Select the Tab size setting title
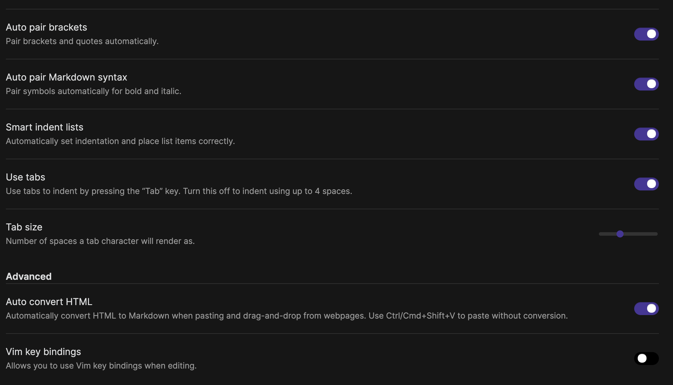The image size is (673, 385). tap(24, 227)
